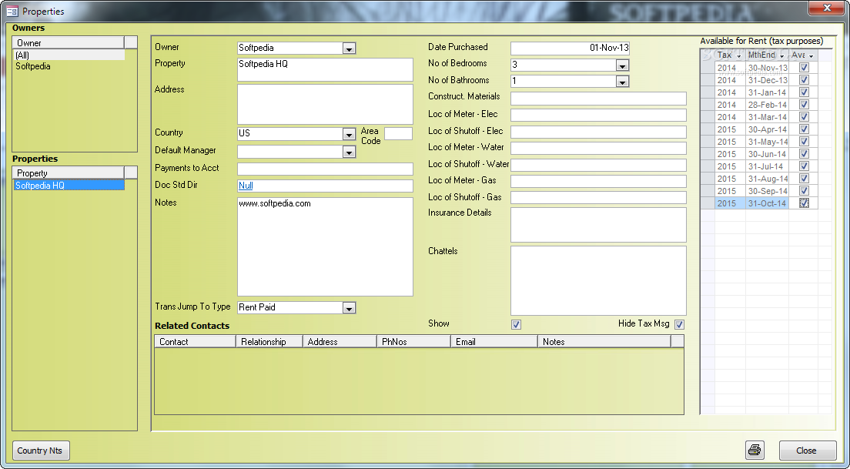The height and width of the screenshot is (469, 850).
Task: Toggle availability checkbox for 31-May-14
Action: coord(804,142)
